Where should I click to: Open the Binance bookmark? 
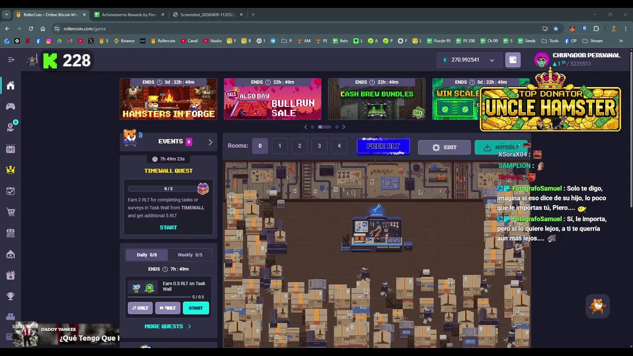pyautogui.click(x=124, y=41)
